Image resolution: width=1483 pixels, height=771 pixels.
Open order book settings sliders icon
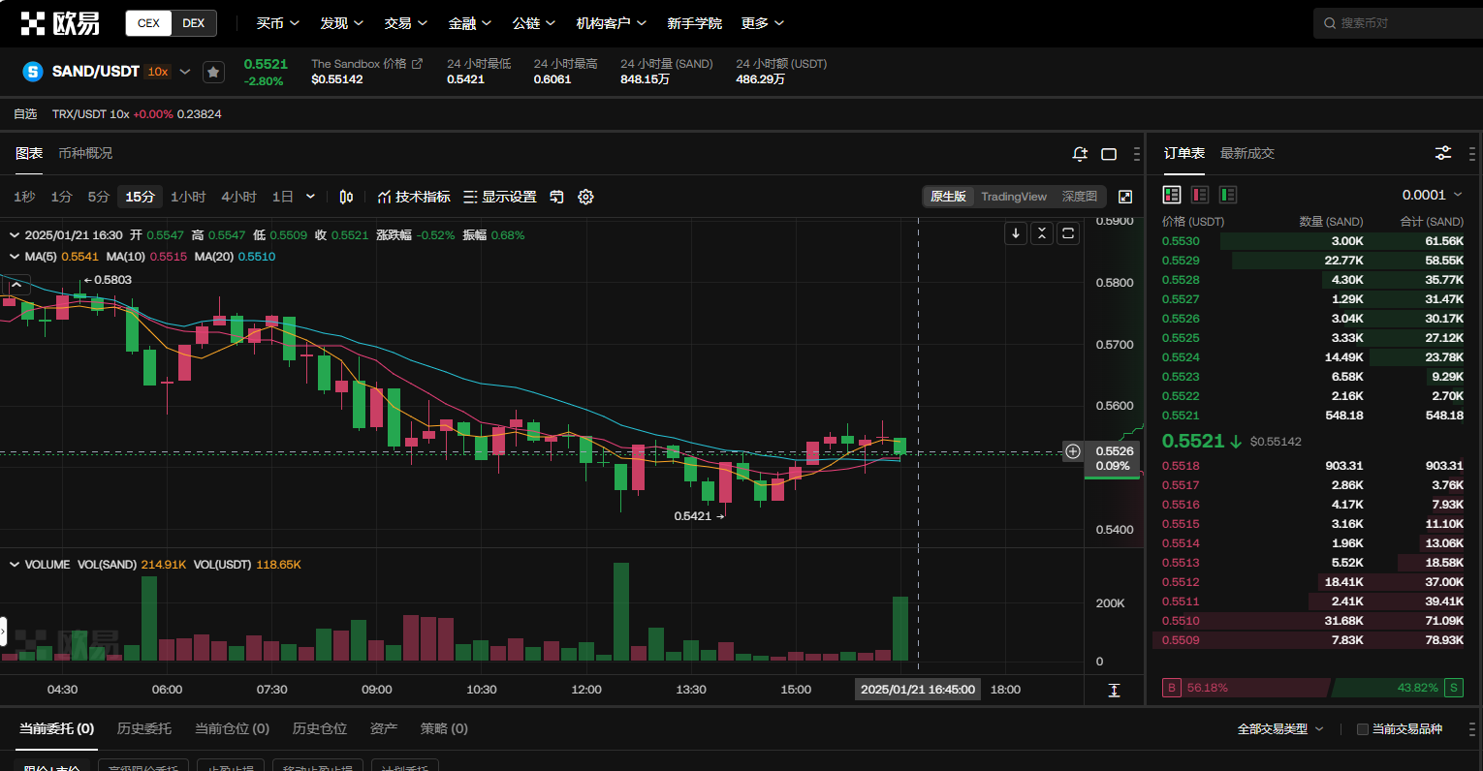[x=1443, y=153]
